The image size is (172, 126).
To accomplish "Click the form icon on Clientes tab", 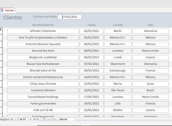I will (2, 10).
